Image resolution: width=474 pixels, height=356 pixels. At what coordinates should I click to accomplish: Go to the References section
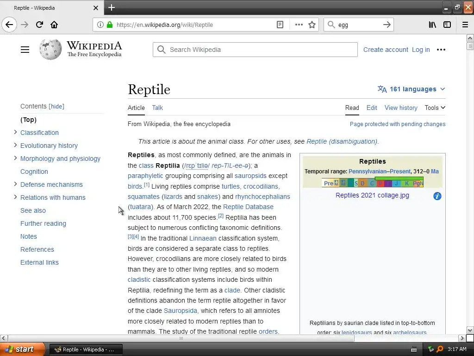[37, 249]
